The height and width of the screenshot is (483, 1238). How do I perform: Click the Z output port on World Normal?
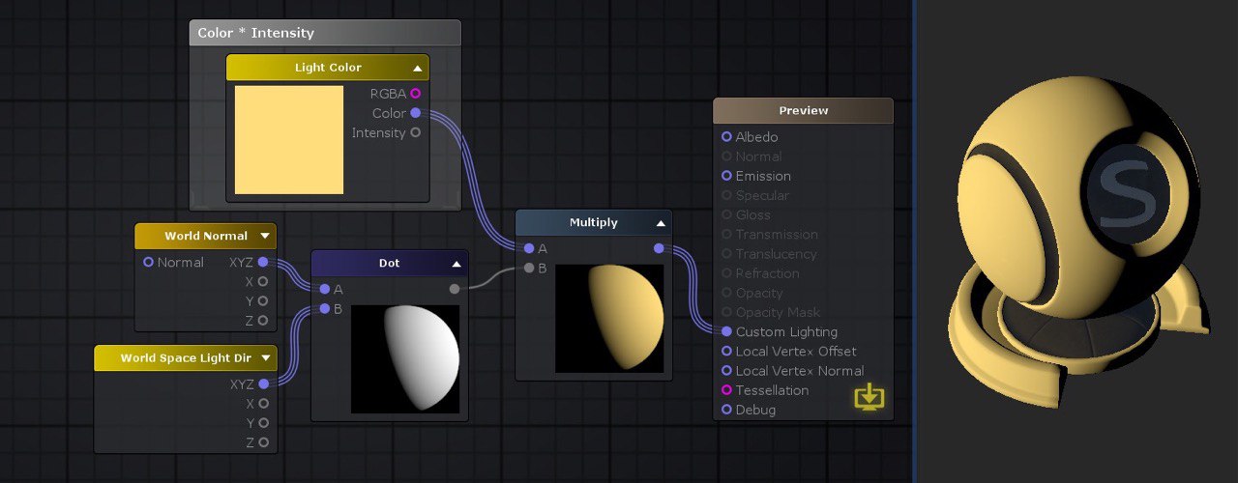(263, 320)
